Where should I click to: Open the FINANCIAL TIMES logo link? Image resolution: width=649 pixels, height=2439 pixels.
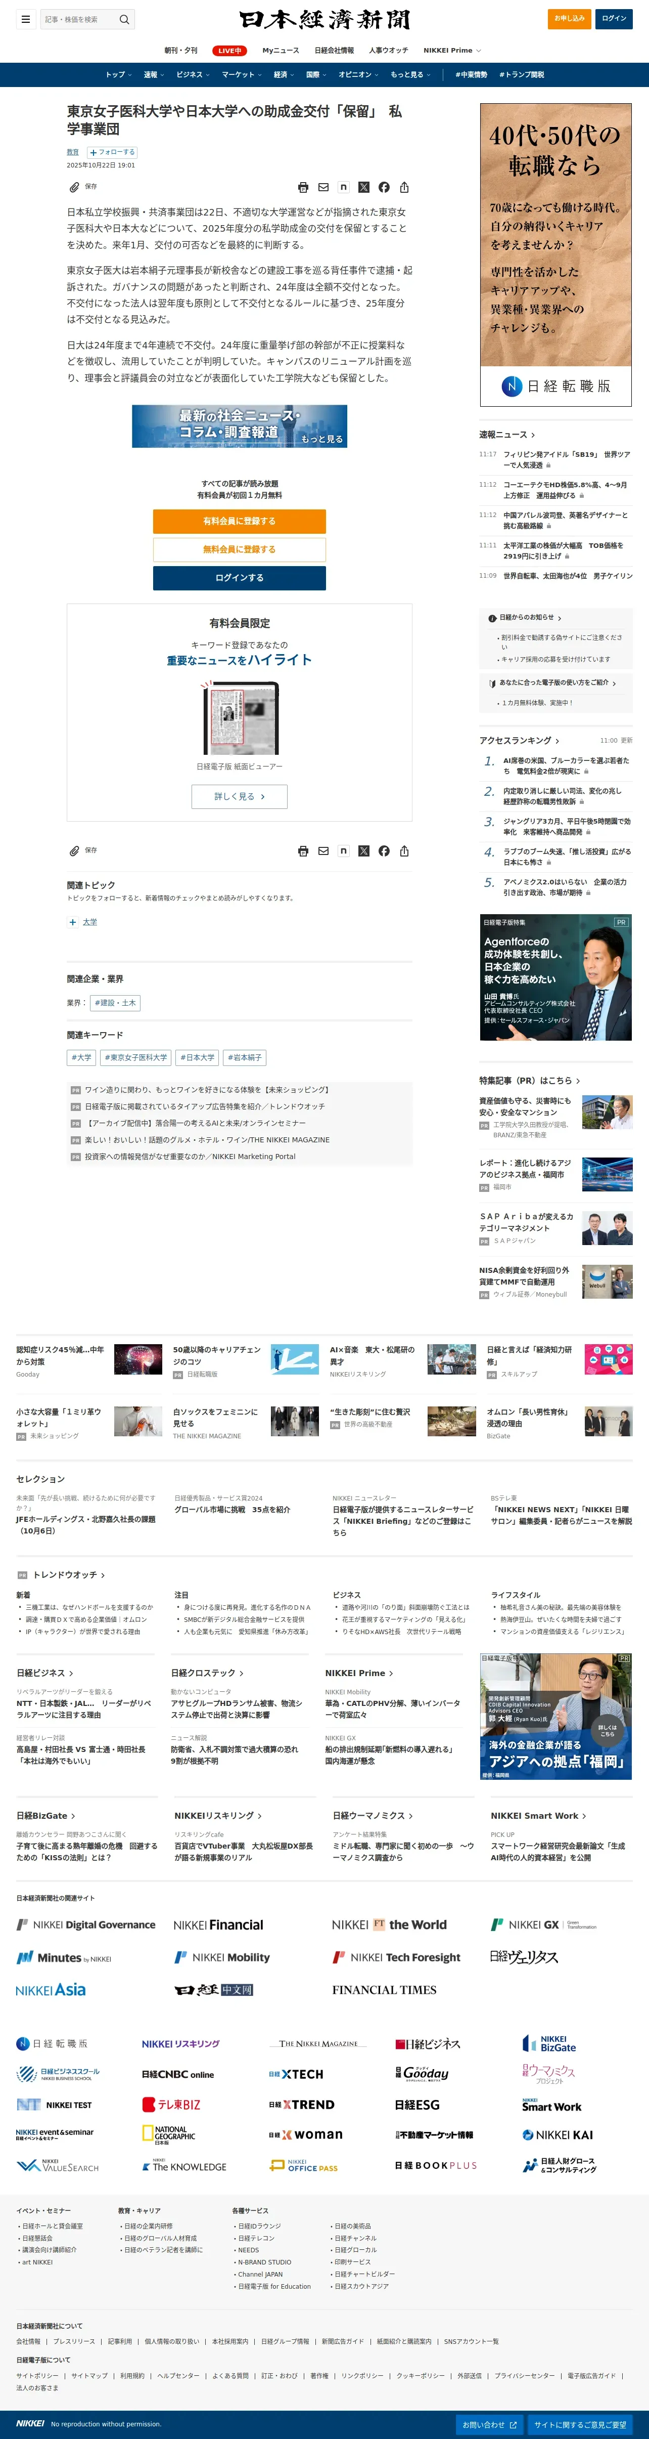click(x=384, y=1990)
